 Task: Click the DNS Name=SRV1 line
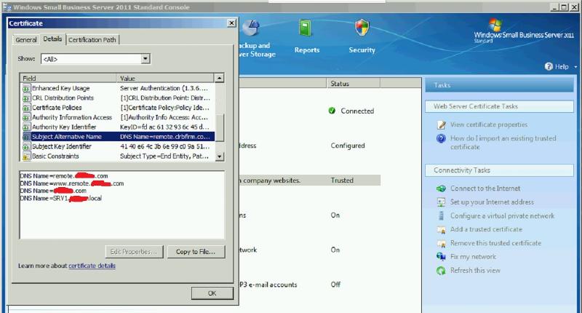[61, 198]
